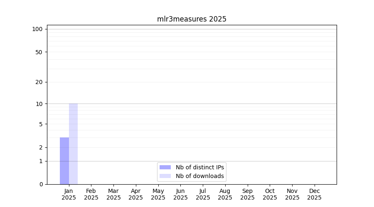Click the Aug 2025 x-axis label

coord(225,194)
